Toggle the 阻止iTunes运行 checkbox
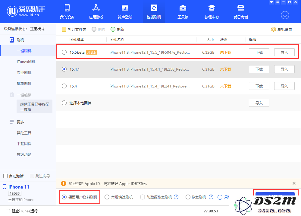Image resolution: width=301 pixels, height=216 pixels. click(8, 211)
